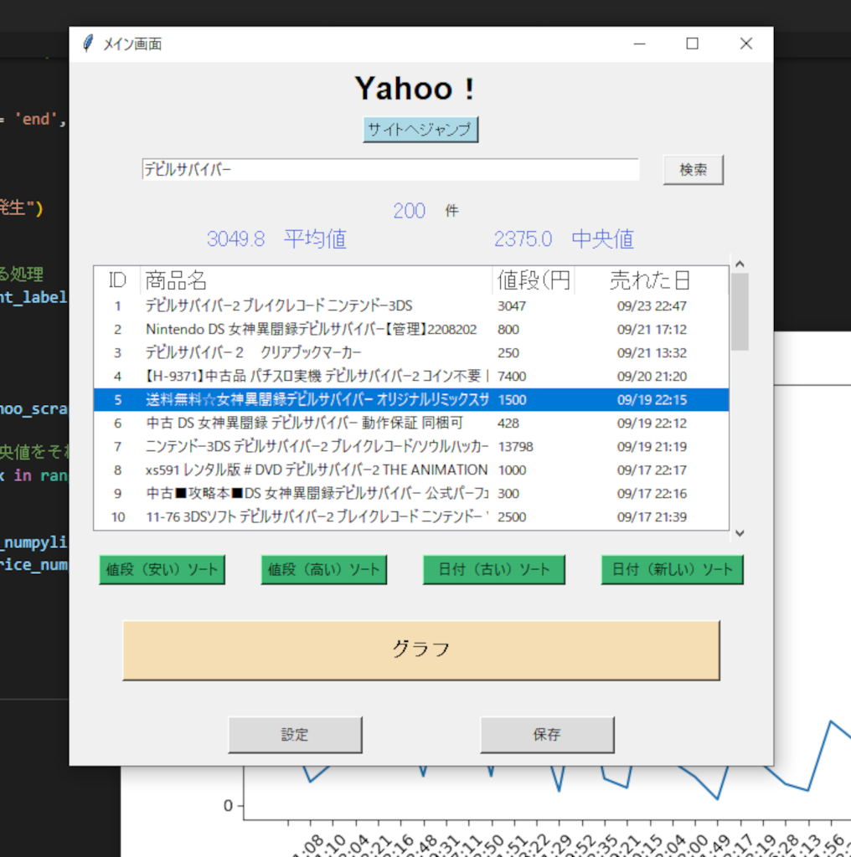
Task: Close the メイン画面 window
Action: pos(746,44)
